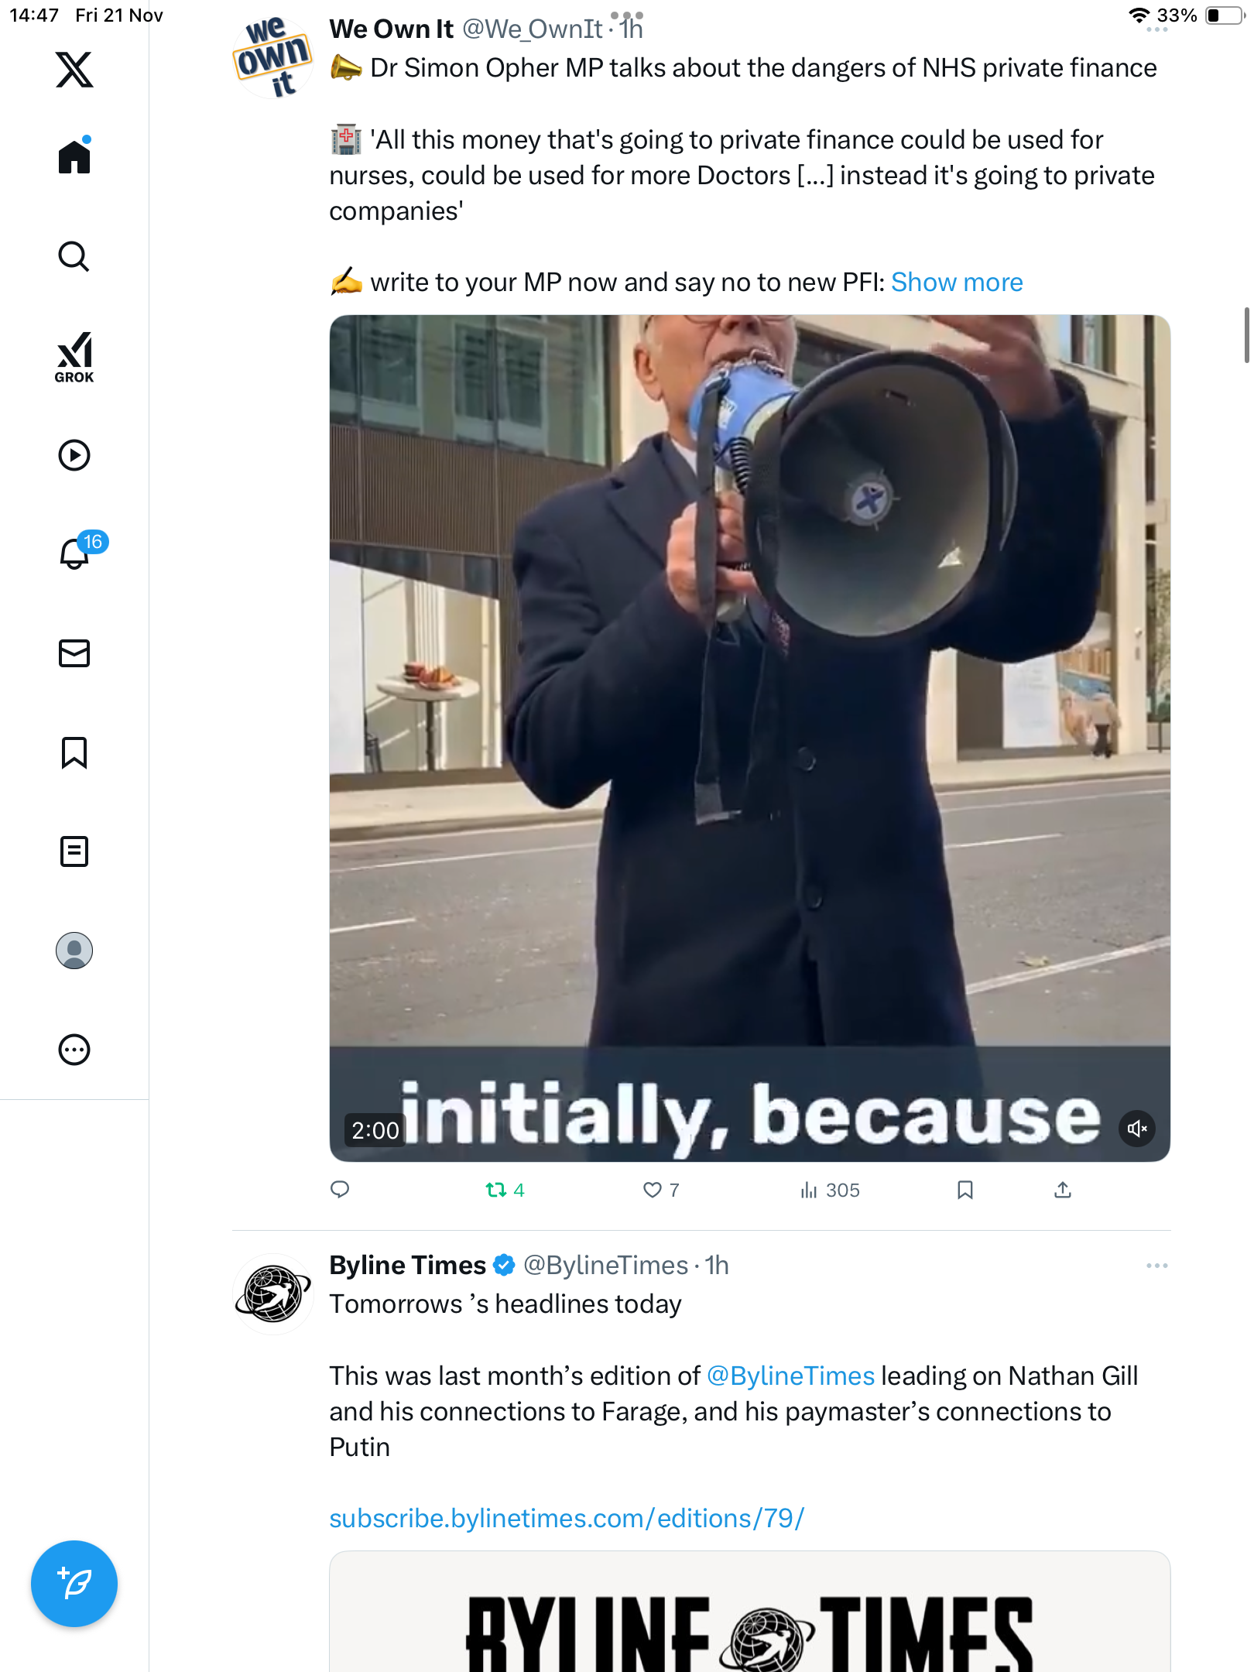The image size is (1254, 1672).
Task: Open Notifications bell with 16 badge
Action: coord(76,553)
